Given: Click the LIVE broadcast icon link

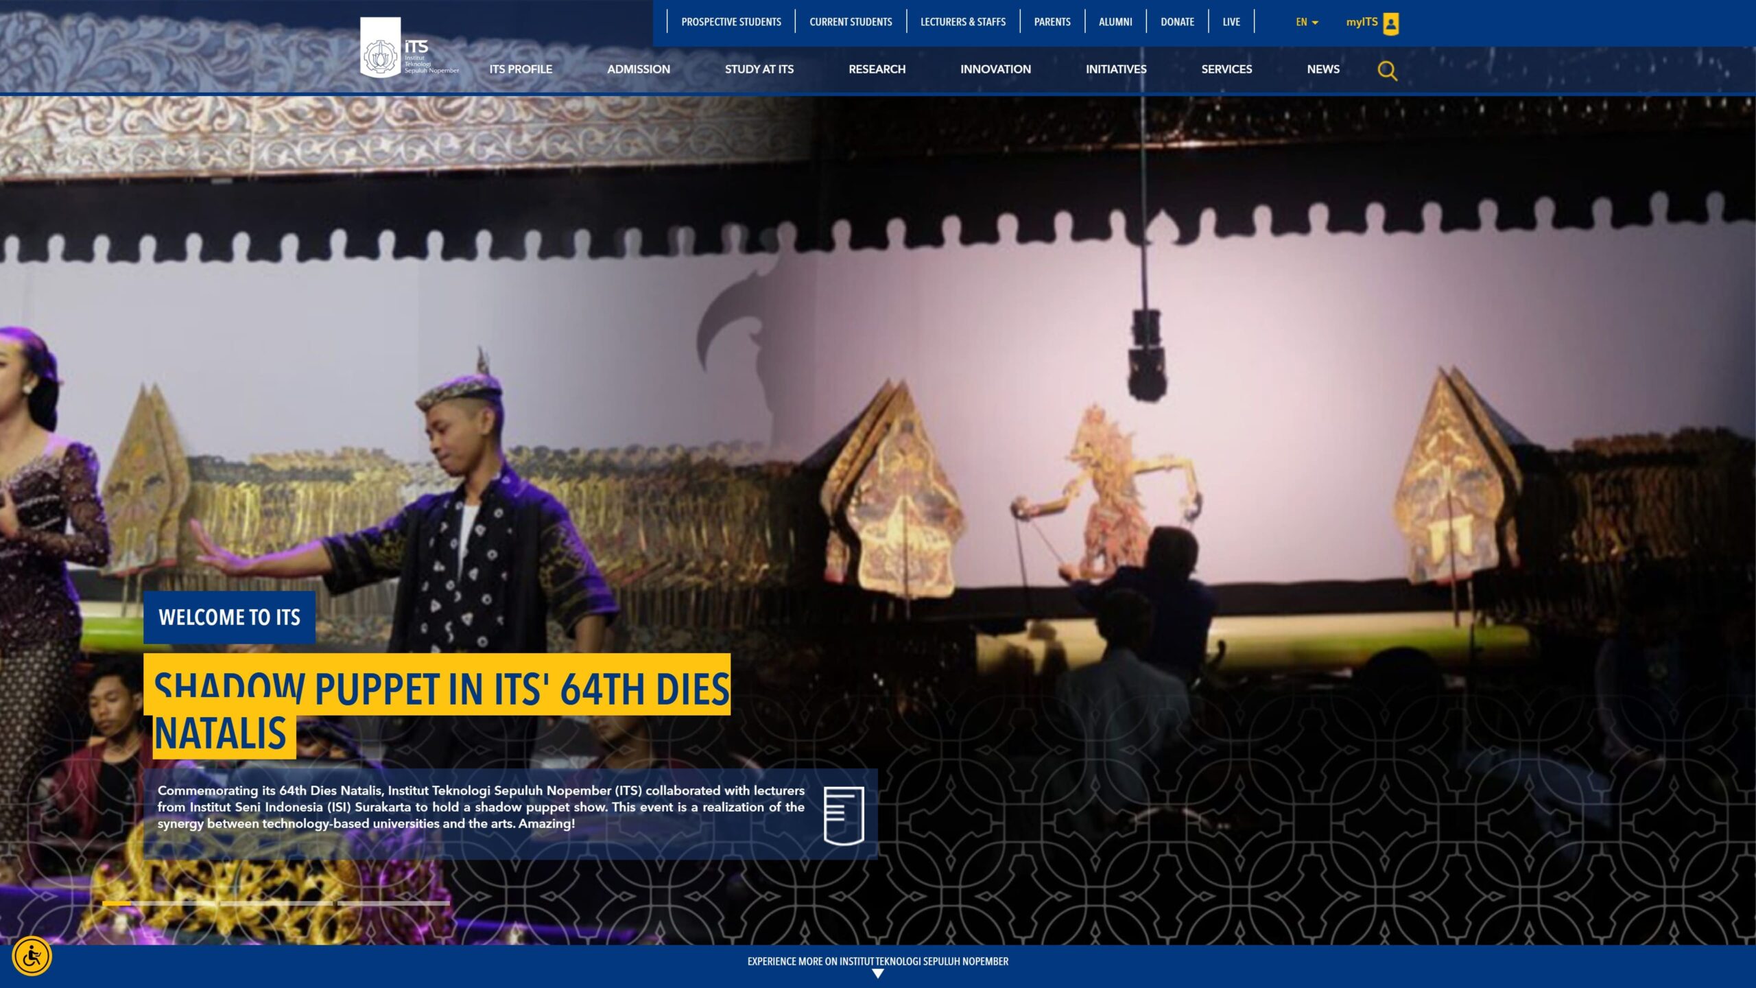Looking at the screenshot, I should point(1230,21).
